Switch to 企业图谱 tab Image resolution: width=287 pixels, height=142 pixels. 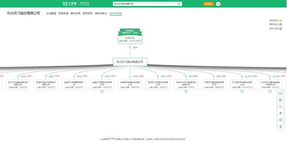click(51, 13)
